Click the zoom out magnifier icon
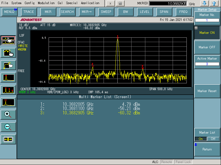 (8, 127)
